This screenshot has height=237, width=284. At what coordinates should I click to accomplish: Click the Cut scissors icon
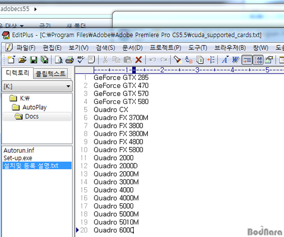click(105, 60)
